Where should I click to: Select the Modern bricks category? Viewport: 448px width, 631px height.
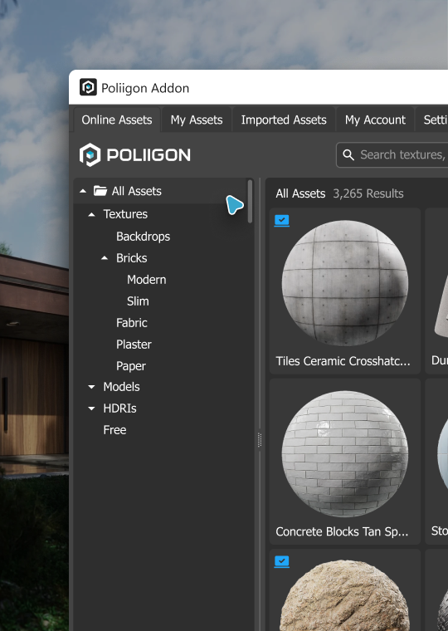tap(146, 280)
